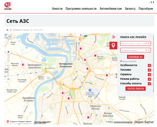
Task: Zoom out the map with minus button
Action: pos(8,79)
